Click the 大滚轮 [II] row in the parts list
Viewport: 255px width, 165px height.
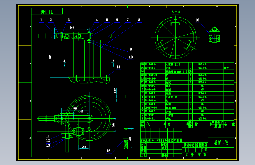(187, 64)
